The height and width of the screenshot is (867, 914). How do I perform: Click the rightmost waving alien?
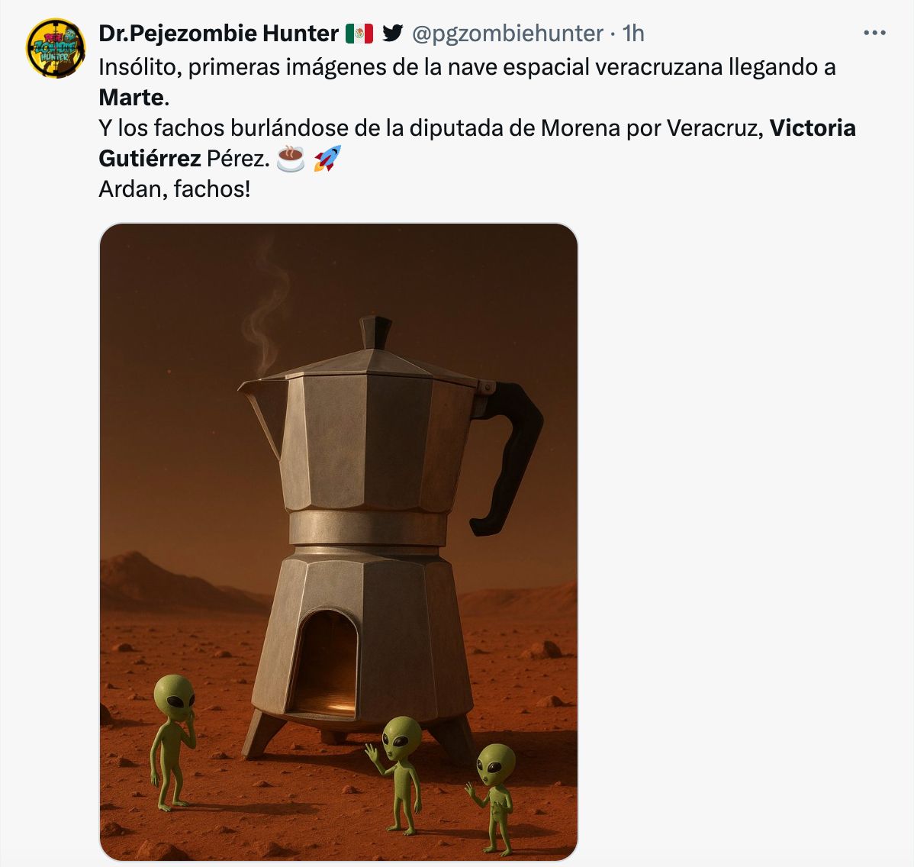pyautogui.click(x=494, y=799)
